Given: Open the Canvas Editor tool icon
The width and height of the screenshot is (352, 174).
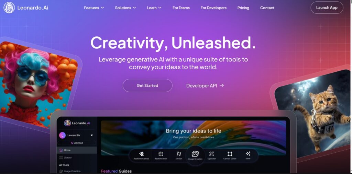Looking at the screenshot, I should 230,154.
